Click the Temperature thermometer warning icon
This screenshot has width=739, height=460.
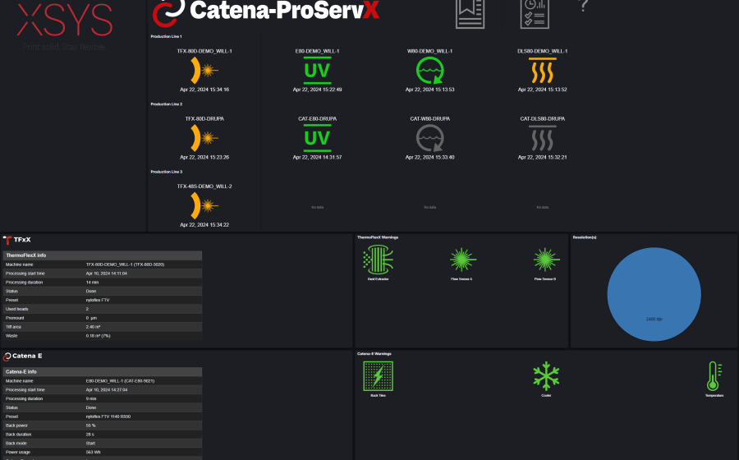[x=714, y=376]
